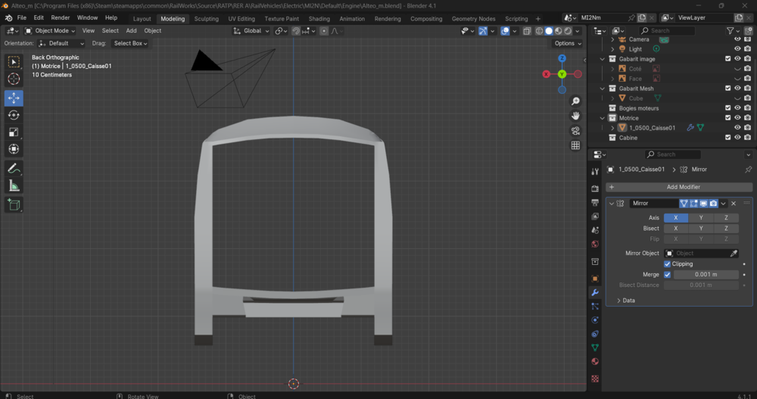The width and height of the screenshot is (757, 399).
Task: Enable the Clipping checkbox
Action: click(667, 263)
